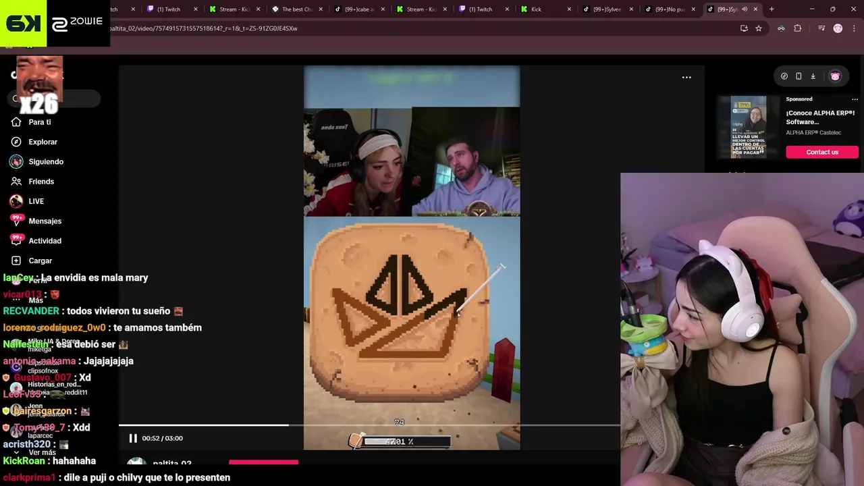Open a new browser tab
This screenshot has width=864, height=486.
[x=772, y=9]
